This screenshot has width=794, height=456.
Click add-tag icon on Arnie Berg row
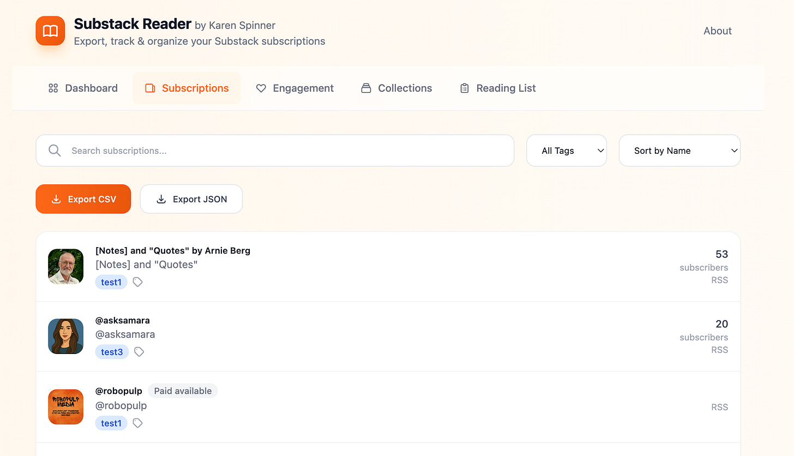138,282
